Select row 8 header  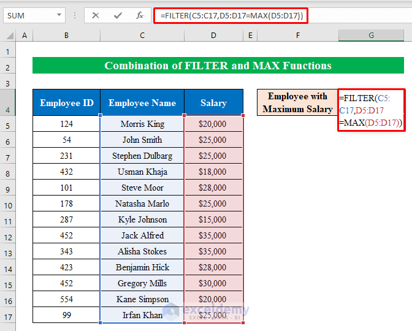(x=8, y=172)
